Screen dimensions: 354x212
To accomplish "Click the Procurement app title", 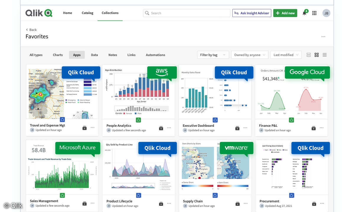I will point(269,201).
